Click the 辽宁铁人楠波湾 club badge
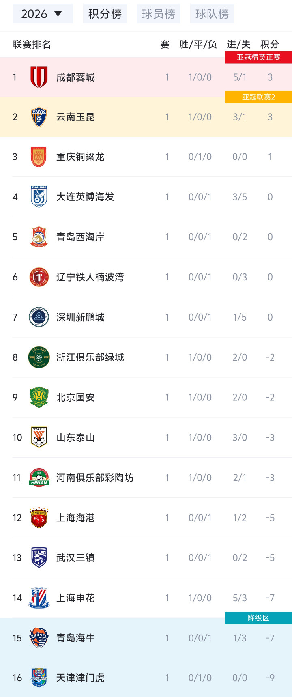This screenshot has width=292, height=697. point(39,277)
